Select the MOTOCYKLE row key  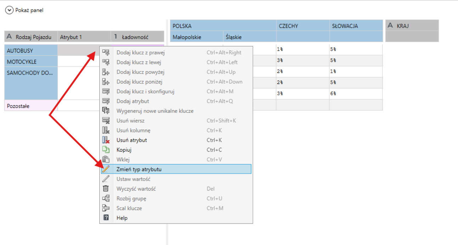pyautogui.click(x=31, y=62)
